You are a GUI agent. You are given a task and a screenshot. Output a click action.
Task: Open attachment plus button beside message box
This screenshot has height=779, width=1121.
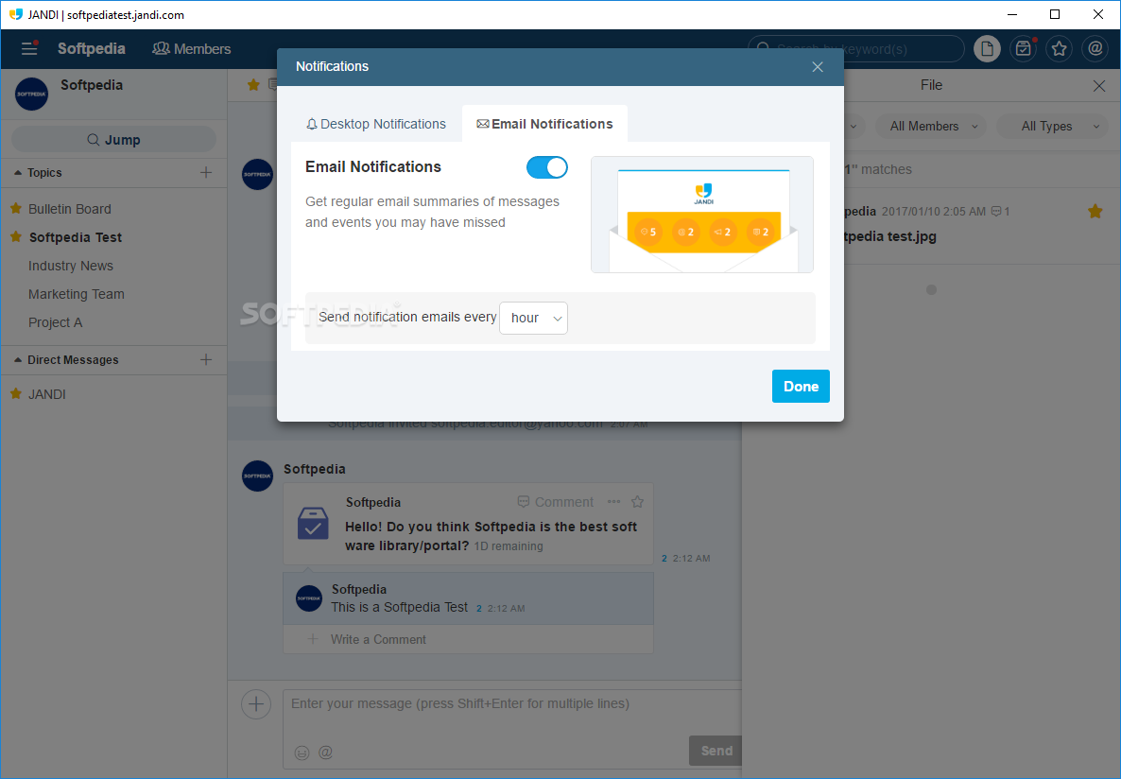point(256,704)
